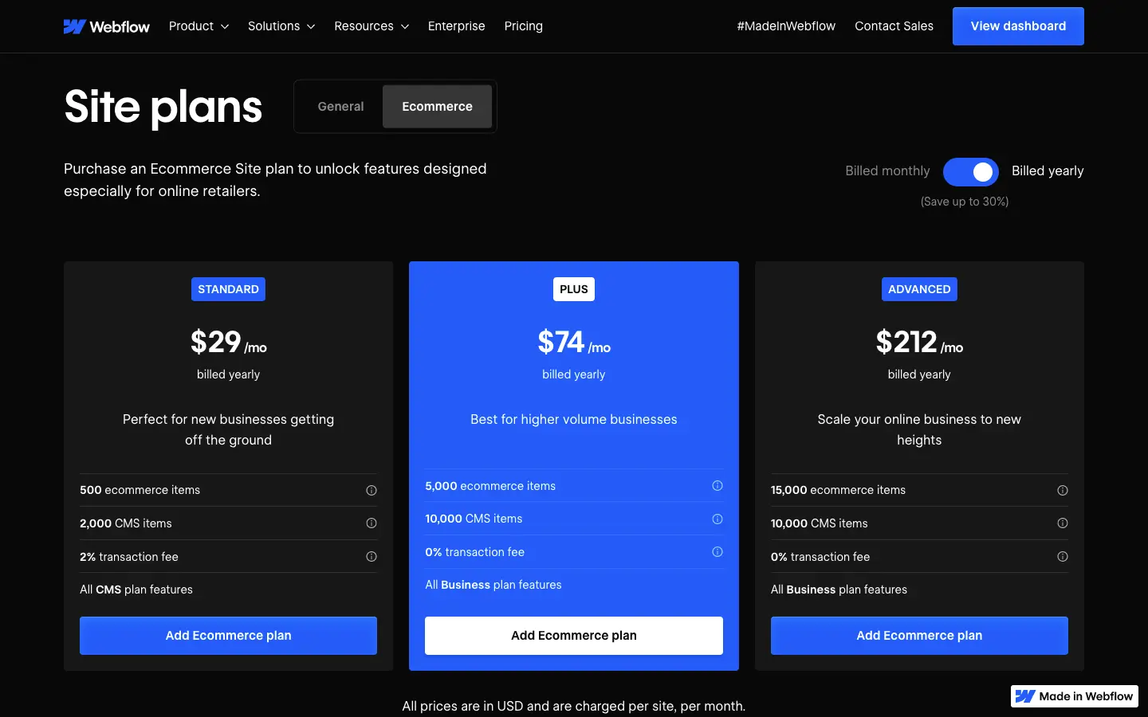Click the $212 /mo price
This screenshot has height=717, width=1148.
(919, 343)
